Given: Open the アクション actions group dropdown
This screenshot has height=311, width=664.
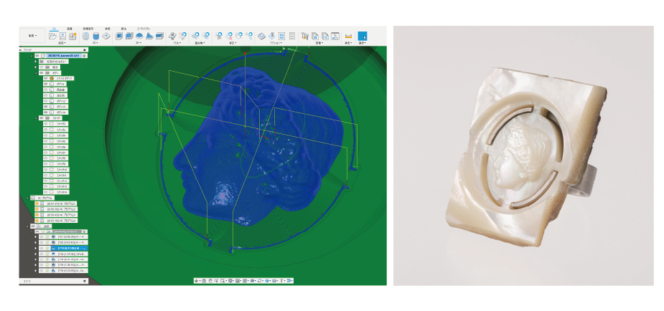Looking at the screenshot, I should pyautogui.click(x=276, y=43).
